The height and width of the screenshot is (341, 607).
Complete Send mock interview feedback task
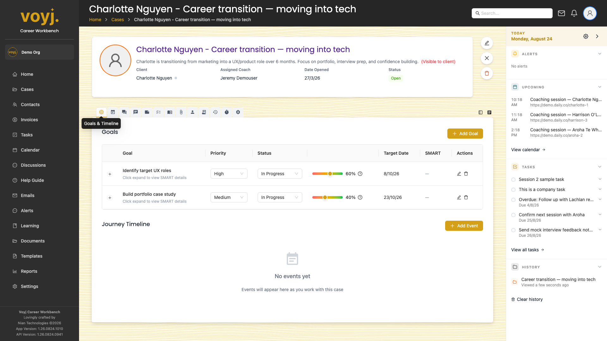coord(513,230)
